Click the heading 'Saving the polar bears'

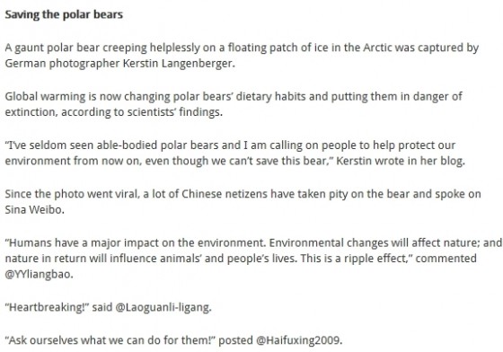[64, 14]
